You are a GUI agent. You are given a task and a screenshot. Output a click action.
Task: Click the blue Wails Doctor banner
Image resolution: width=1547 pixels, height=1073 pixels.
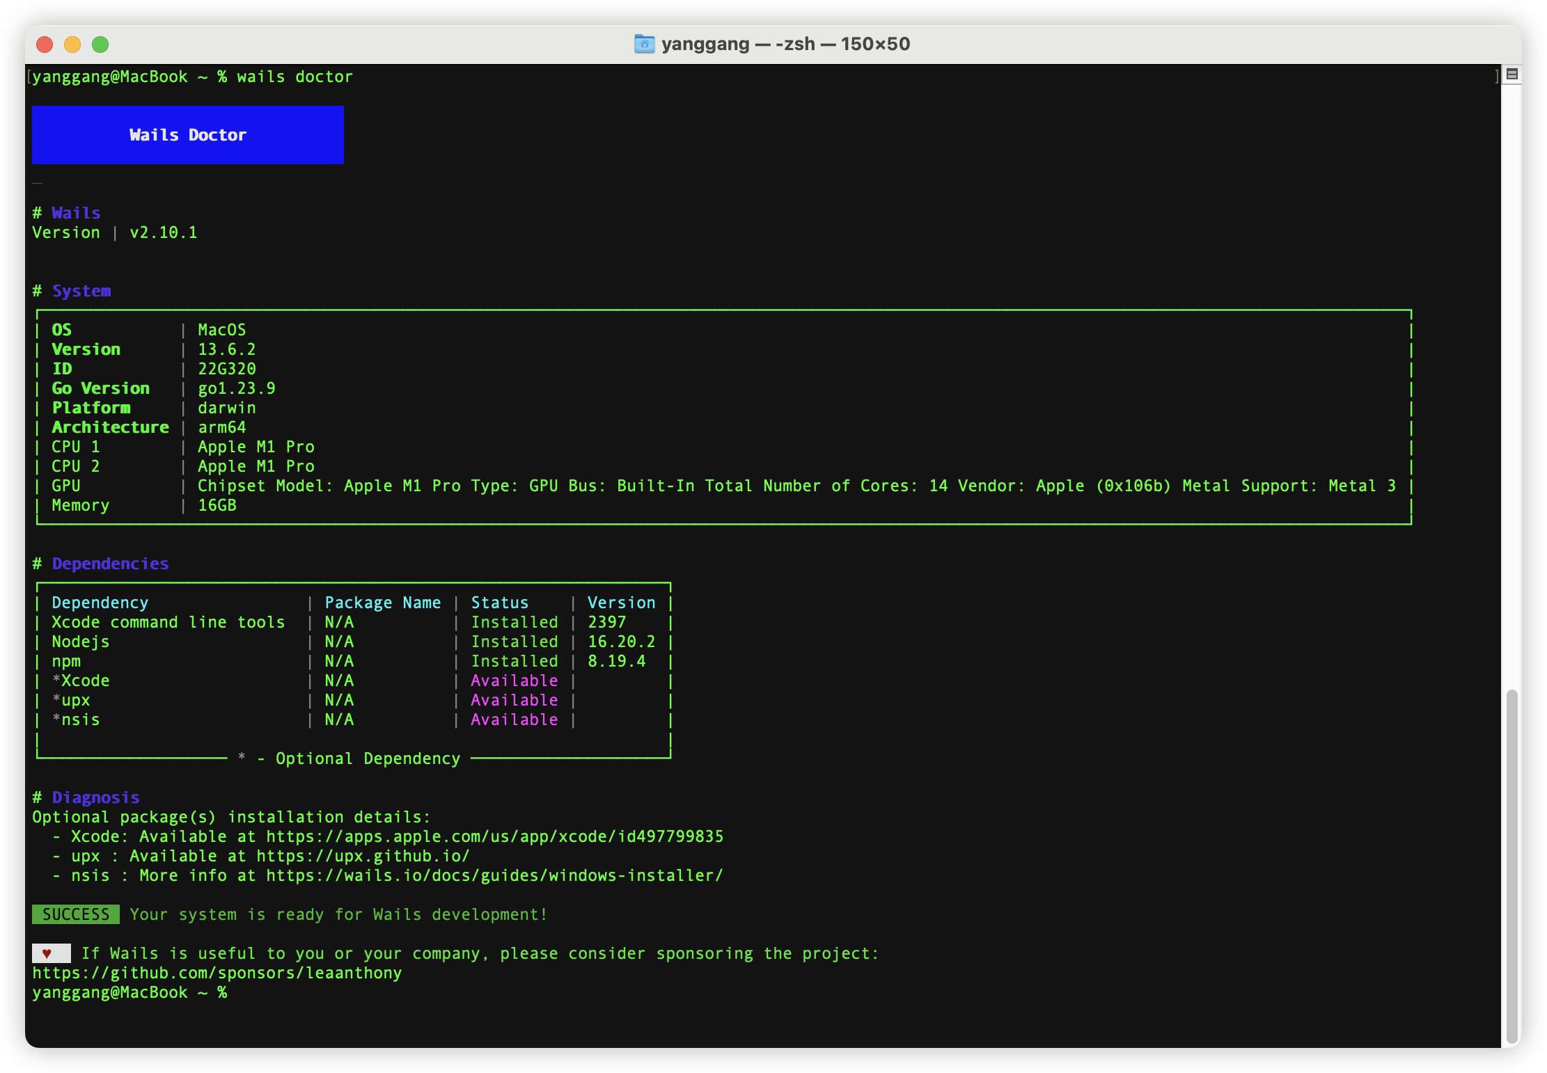pyautogui.click(x=187, y=135)
